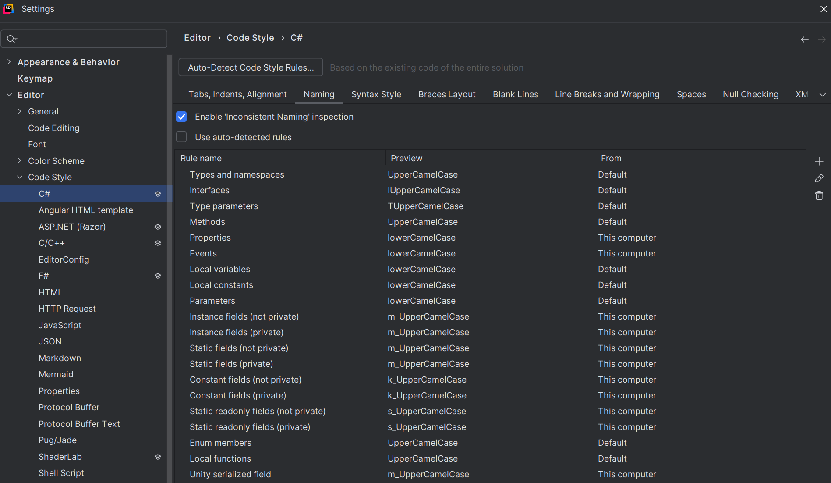Switch to the Syntax Style tab

tap(376, 95)
